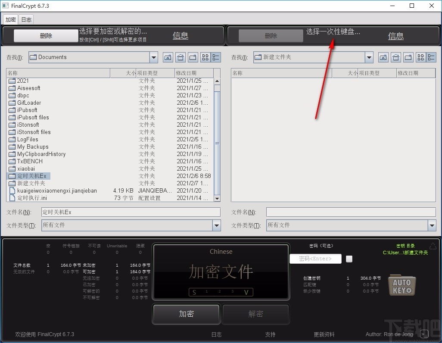442x343 pixels.
Task: Click 信息 button in left header panel
Action: click(180, 36)
